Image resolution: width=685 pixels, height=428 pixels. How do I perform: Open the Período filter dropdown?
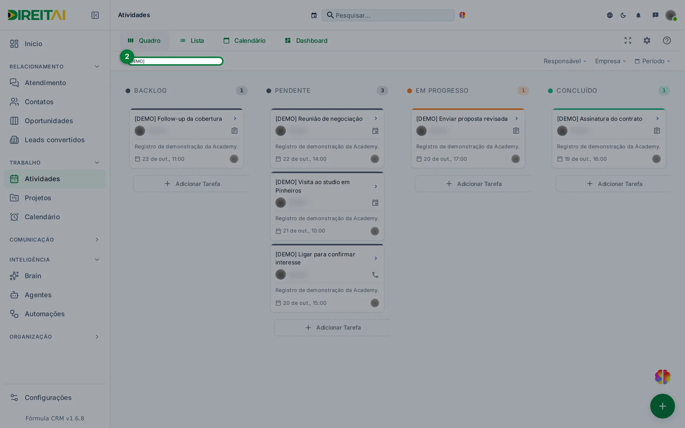tap(652, 61)
